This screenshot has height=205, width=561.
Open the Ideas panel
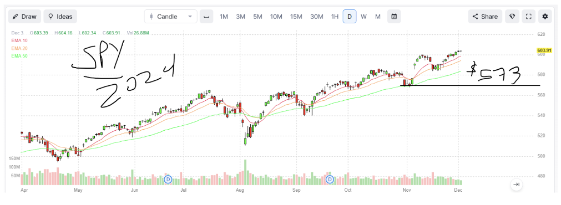(60, 17)
